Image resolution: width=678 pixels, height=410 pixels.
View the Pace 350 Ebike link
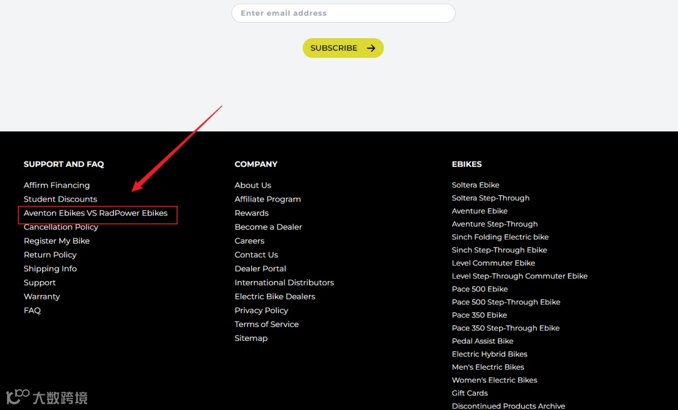[479, 315]
